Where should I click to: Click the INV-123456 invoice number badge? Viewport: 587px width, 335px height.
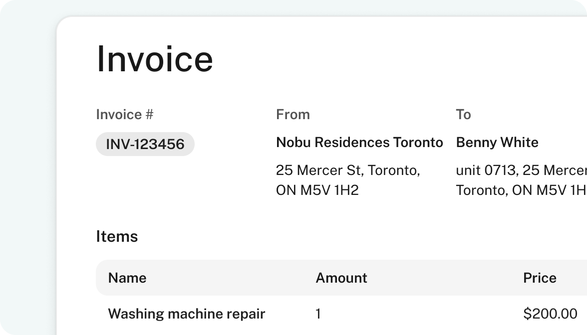point(145,144)
